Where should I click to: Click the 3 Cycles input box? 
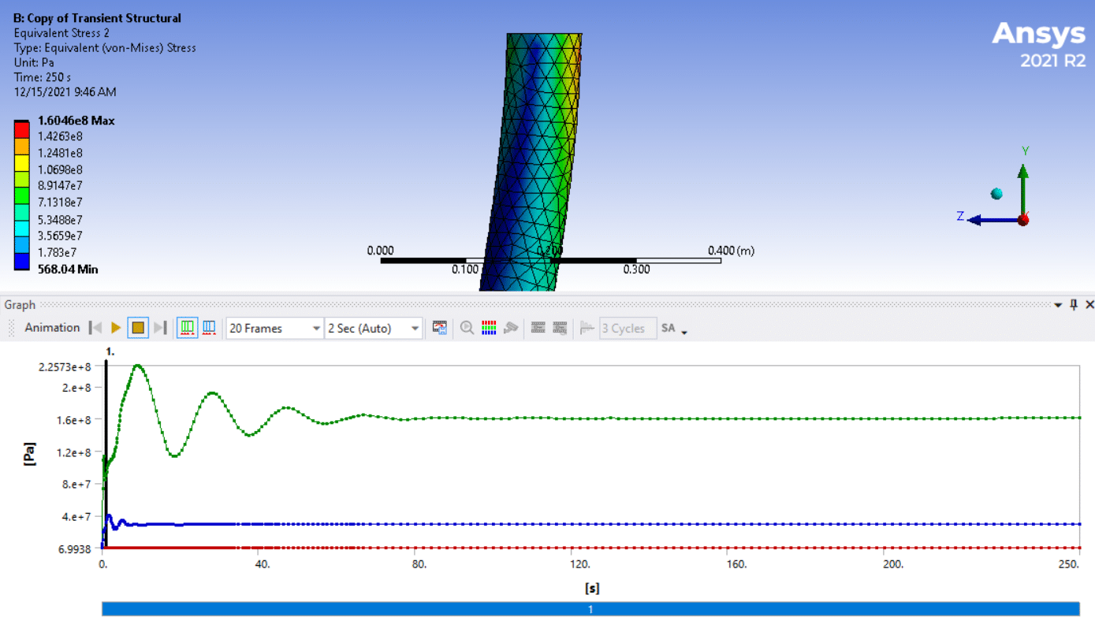628,329
